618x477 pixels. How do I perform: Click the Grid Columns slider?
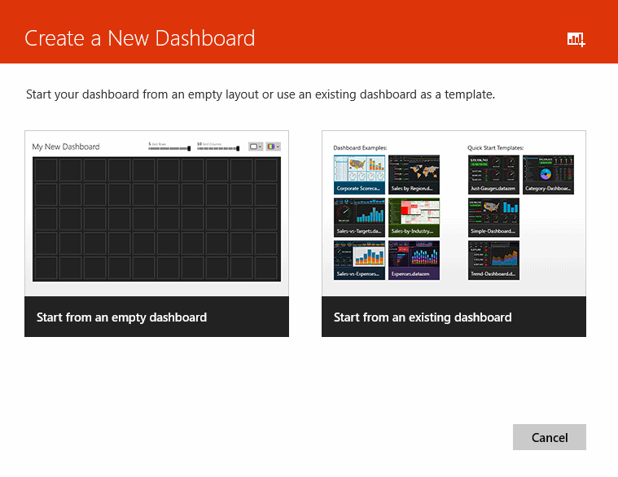pos(218,149)
